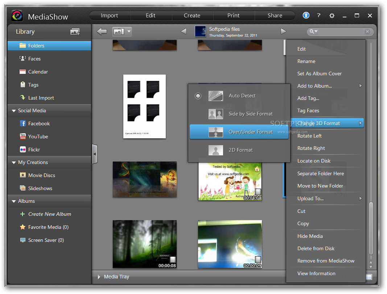Image resolution: width=387 pixels, height=294 pixels.
Task: Clear the search box with X
Action: point(367,31)
